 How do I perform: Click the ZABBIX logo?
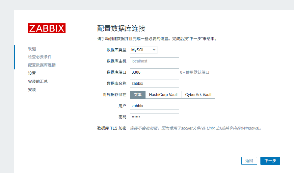click(x=47, y=28)
